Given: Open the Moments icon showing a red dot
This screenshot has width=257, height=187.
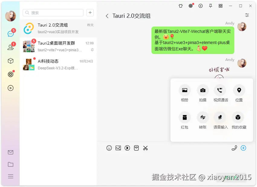Looking at the screenshot, I should [x=11, y=74].
